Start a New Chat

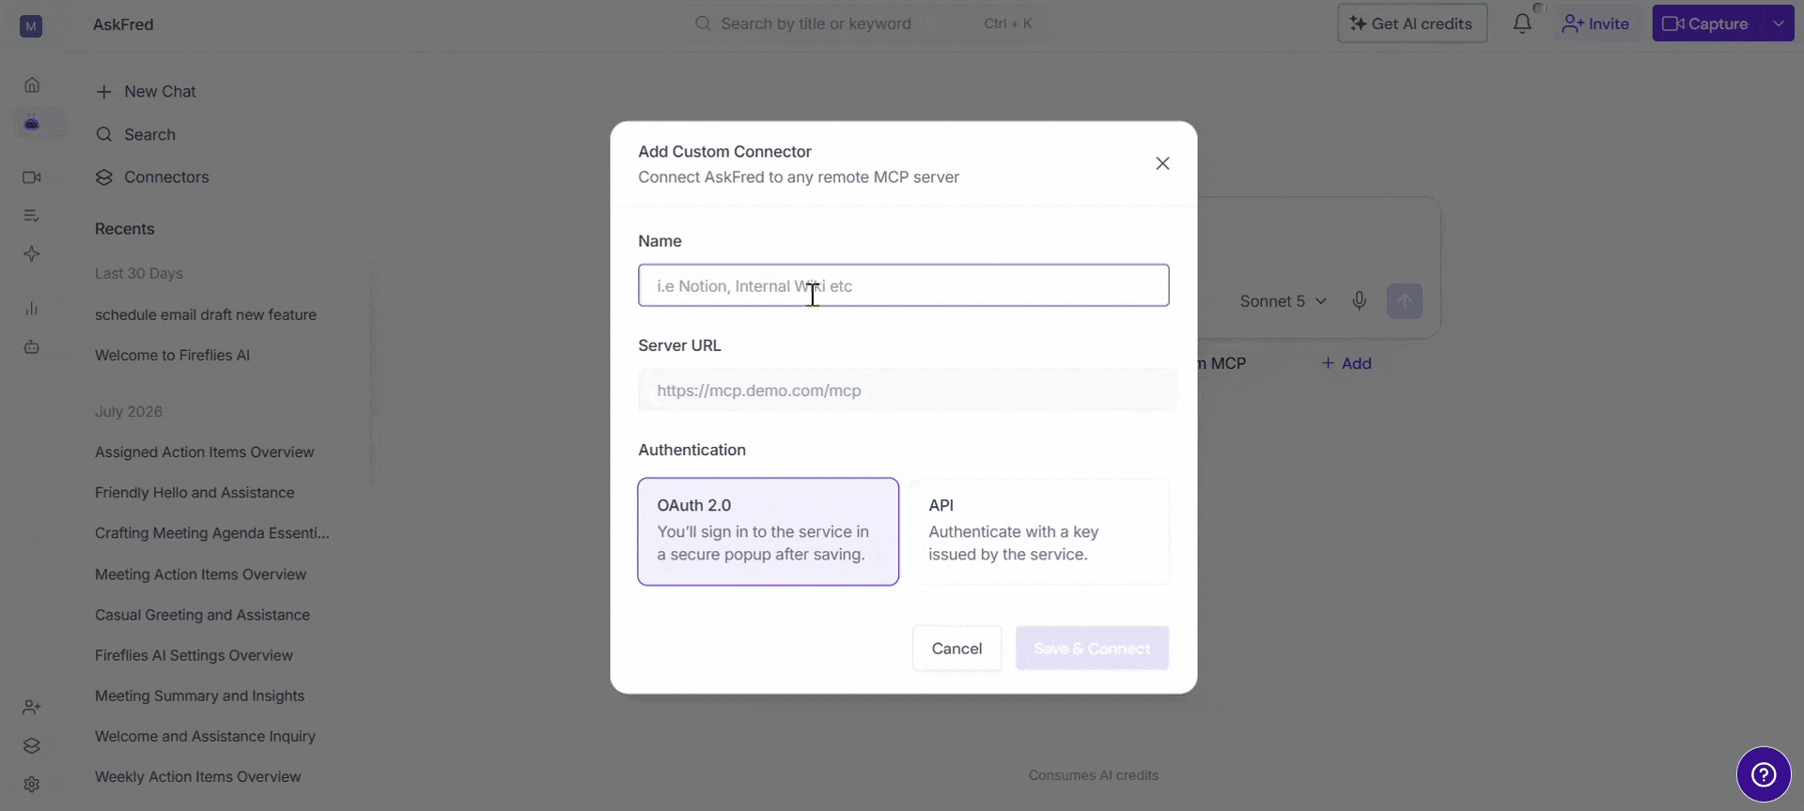(x=146, y=91)
